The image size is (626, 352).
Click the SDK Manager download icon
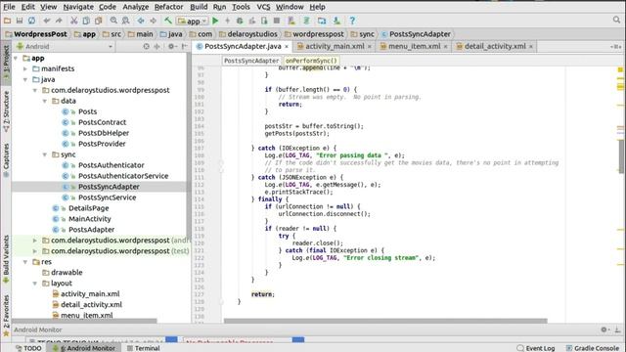[336, 21]
